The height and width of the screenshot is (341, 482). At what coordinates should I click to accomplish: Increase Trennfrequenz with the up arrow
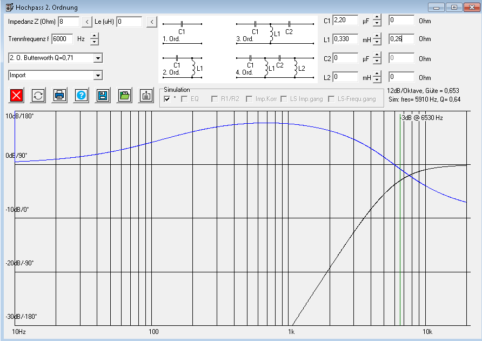tap(95, 36)
